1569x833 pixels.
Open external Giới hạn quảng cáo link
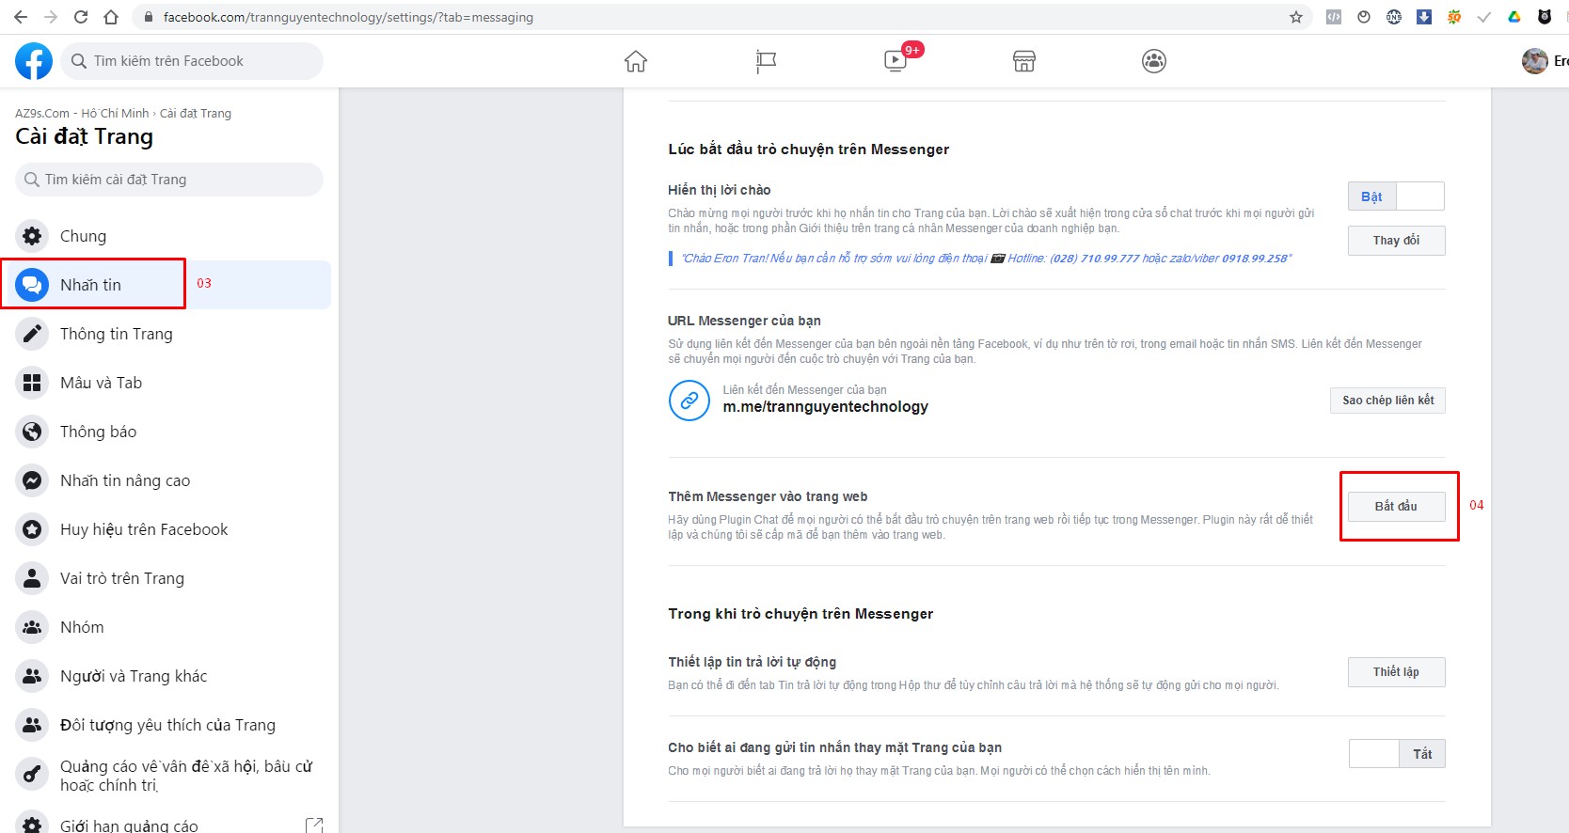(314, 825)
